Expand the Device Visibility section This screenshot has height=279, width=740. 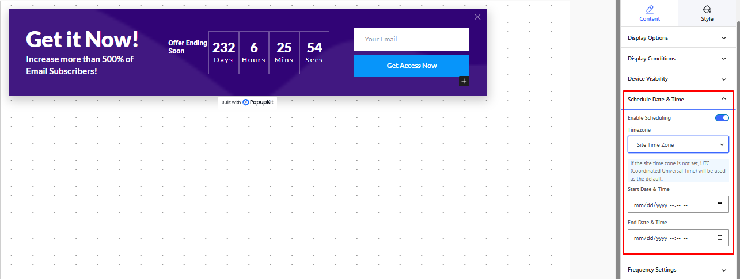coord(678,79)
